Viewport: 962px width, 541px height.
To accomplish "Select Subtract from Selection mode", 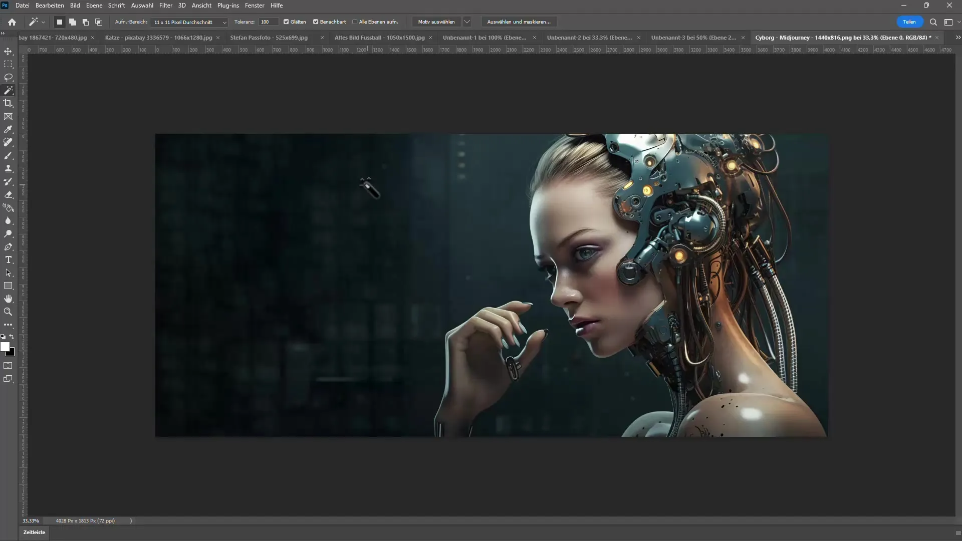I will tap(86, 22).
